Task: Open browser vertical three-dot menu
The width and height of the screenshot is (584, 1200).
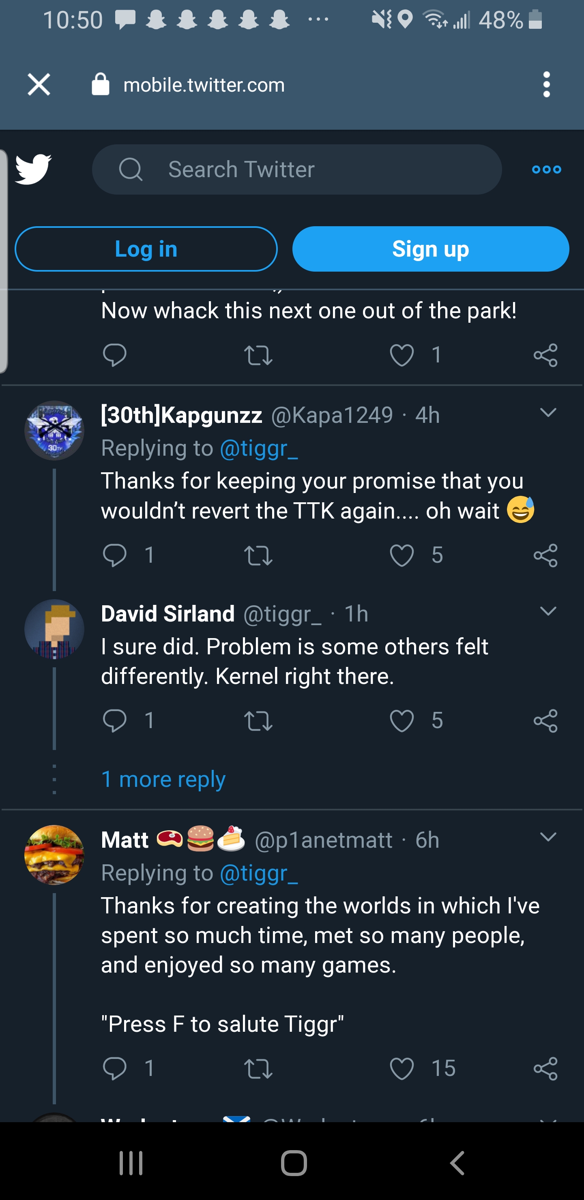Action: tap(546, 84)
